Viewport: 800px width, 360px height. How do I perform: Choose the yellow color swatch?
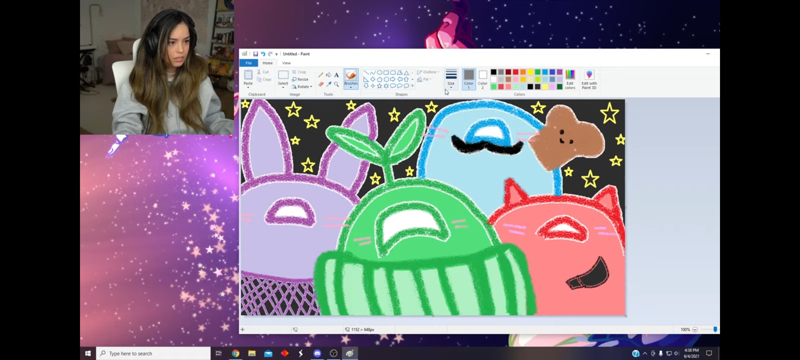(530, 72)
